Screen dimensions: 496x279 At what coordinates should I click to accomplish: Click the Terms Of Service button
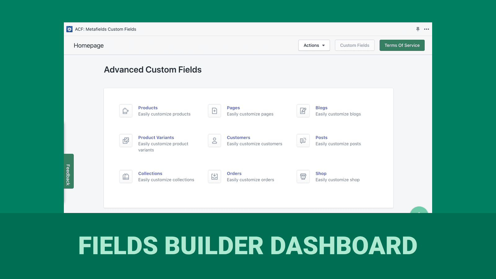402,45
